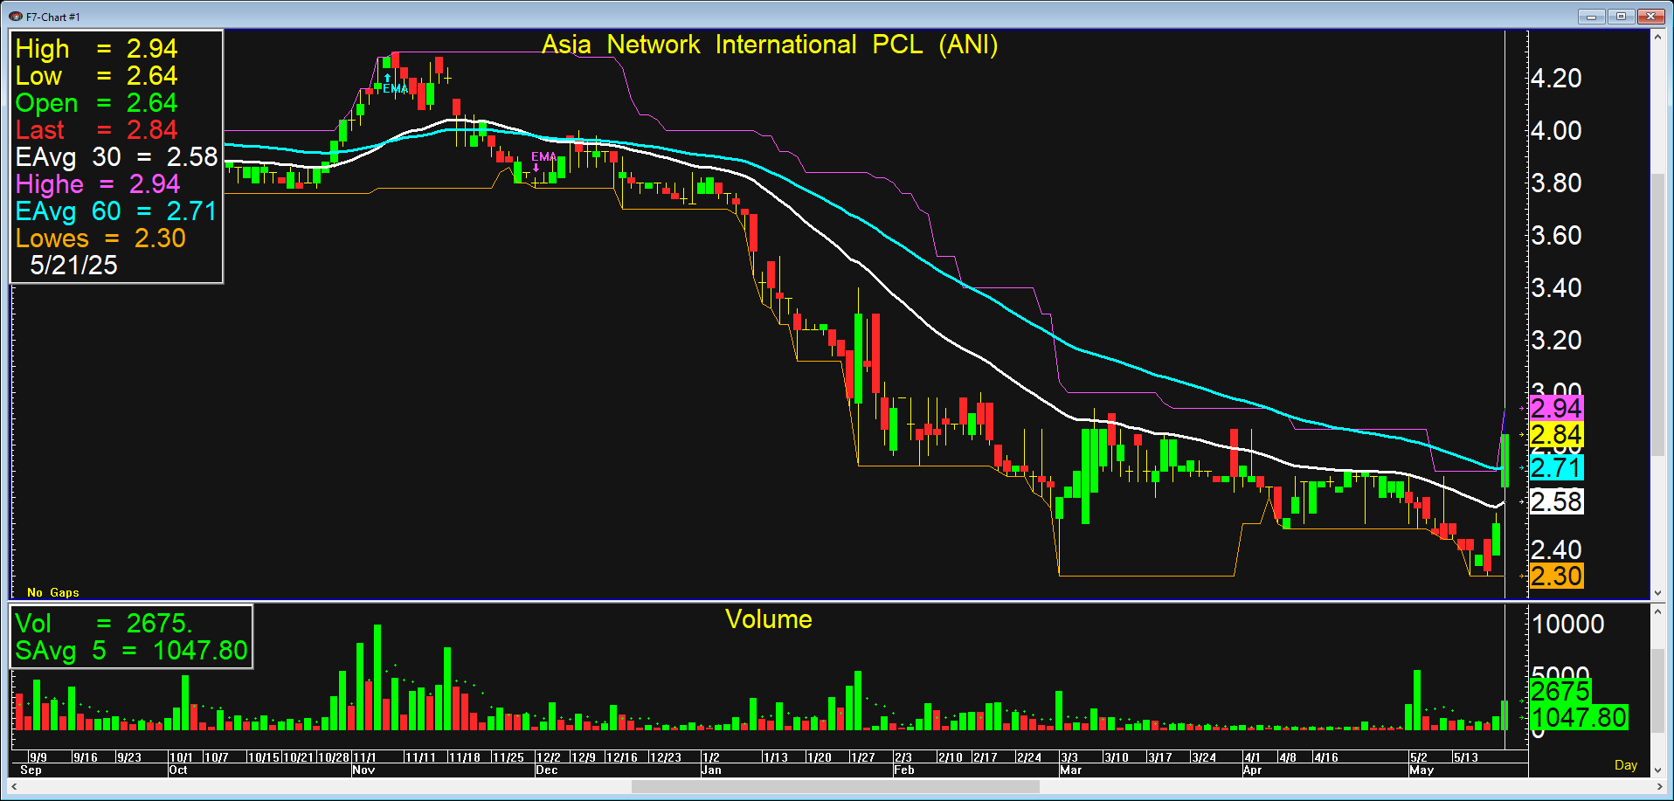Click the 3.80 price axis label
This screenshot has width=1674, height=801.
tap(1556, 183)
